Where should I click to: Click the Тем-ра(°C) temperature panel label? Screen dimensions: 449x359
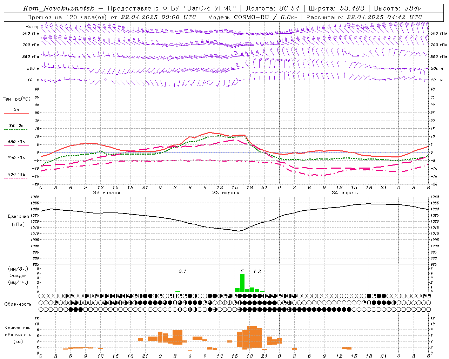tap(16, 99)
